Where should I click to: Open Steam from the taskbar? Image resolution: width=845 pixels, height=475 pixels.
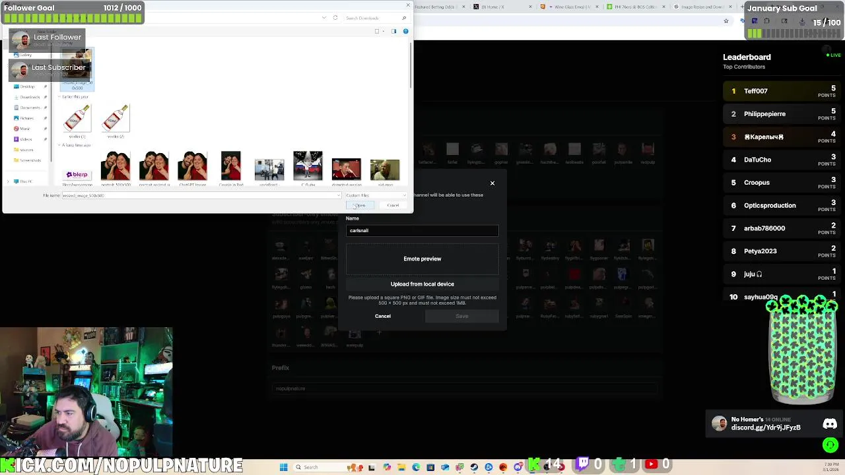tap(474, 467)
